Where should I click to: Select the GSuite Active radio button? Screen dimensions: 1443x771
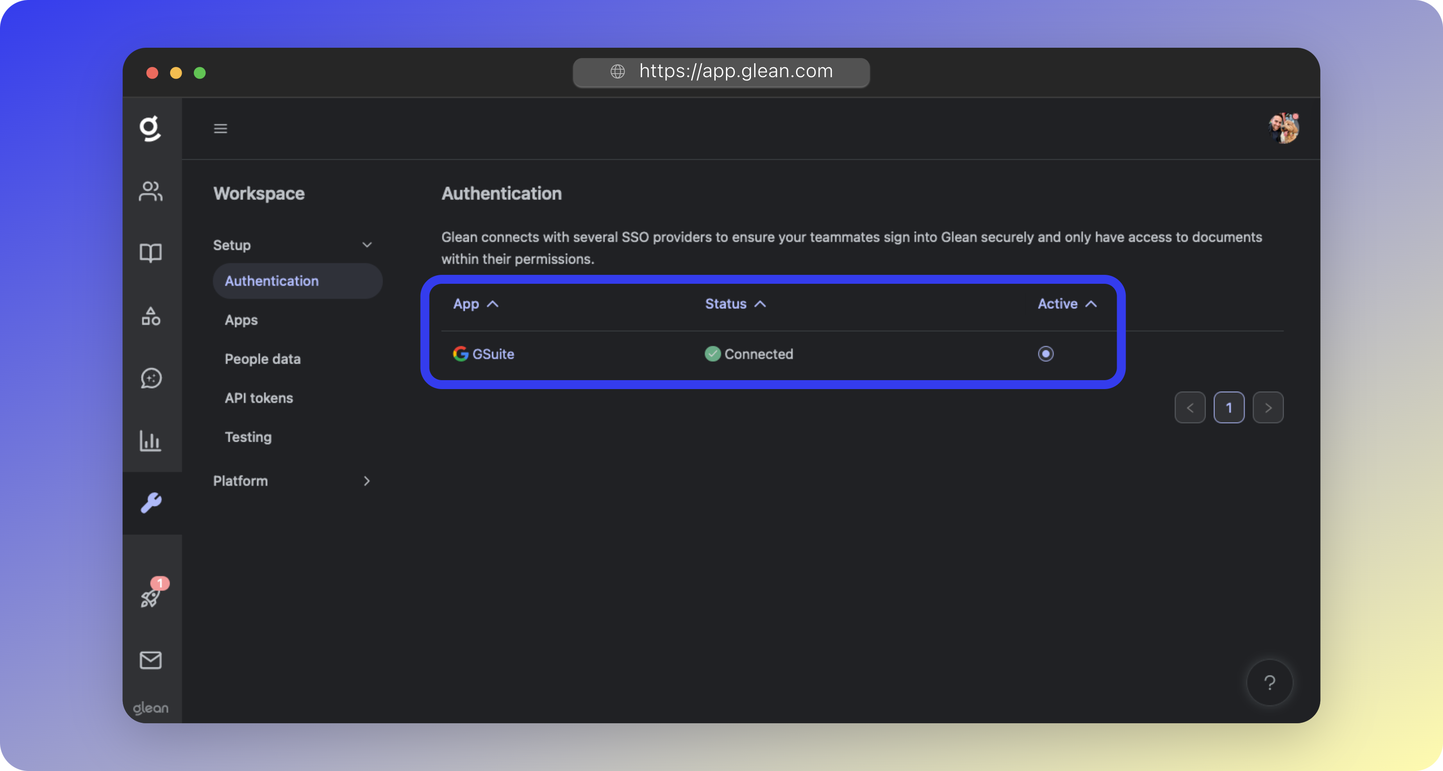[1045, 354]
